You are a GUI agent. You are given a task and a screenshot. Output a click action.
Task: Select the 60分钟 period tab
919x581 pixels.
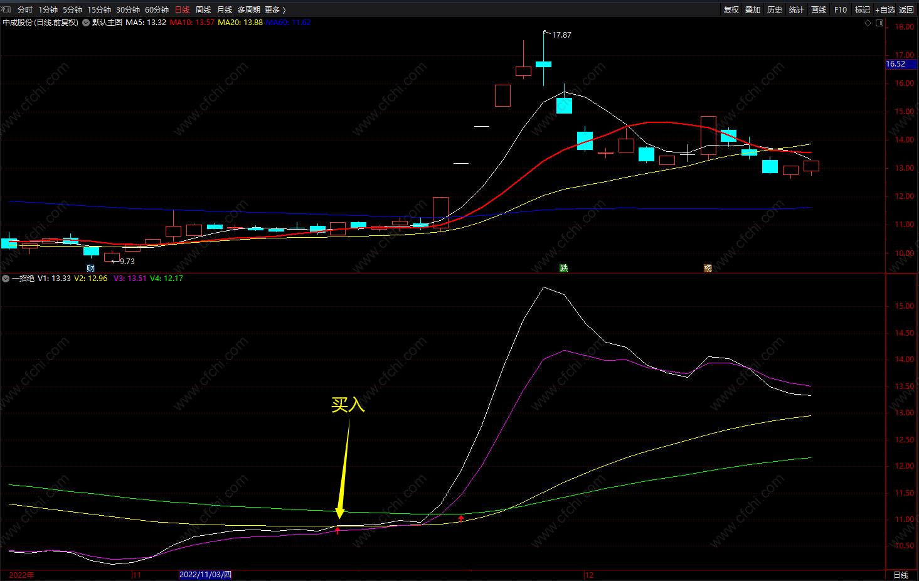(157, 10)
